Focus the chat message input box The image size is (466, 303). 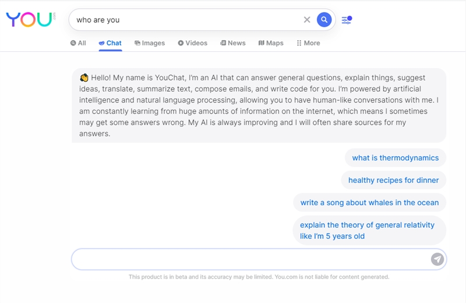coord(251,259)
